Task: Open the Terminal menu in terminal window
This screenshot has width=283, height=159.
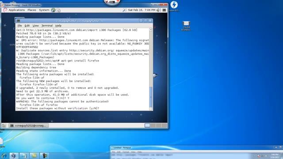Action: [x=47, y=26]
